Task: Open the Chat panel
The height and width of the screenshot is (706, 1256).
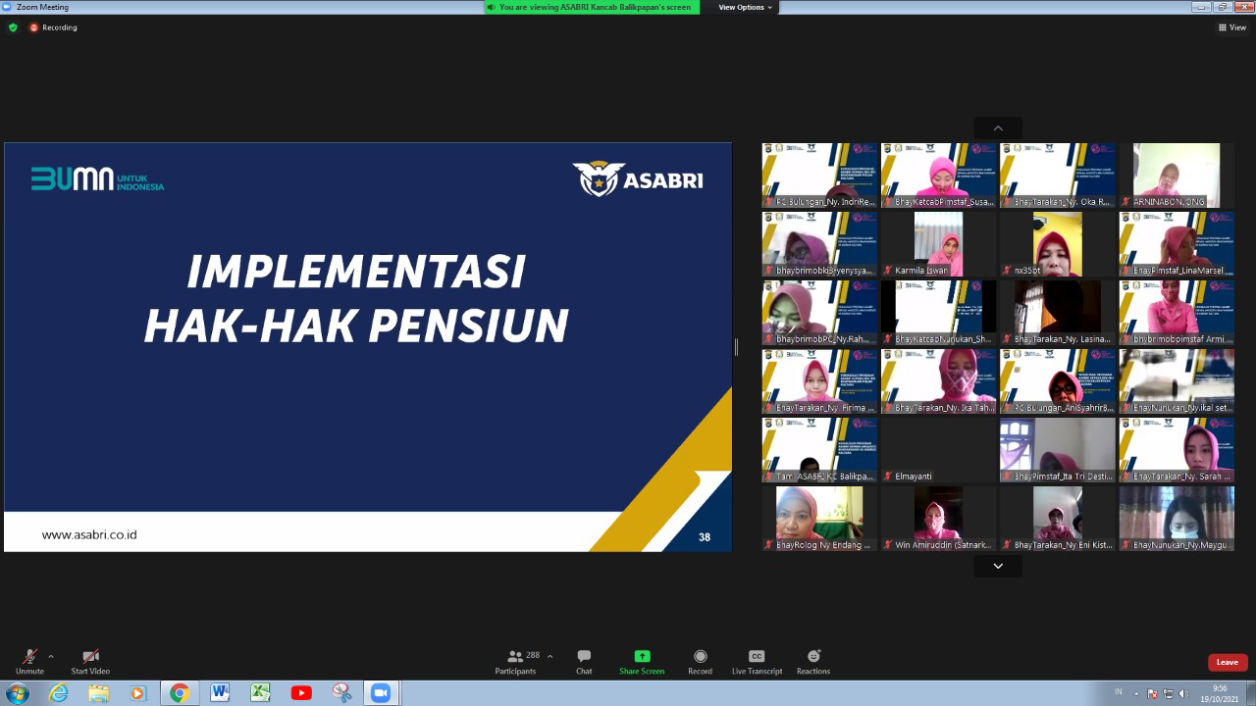Action: (x=584, y=662)
